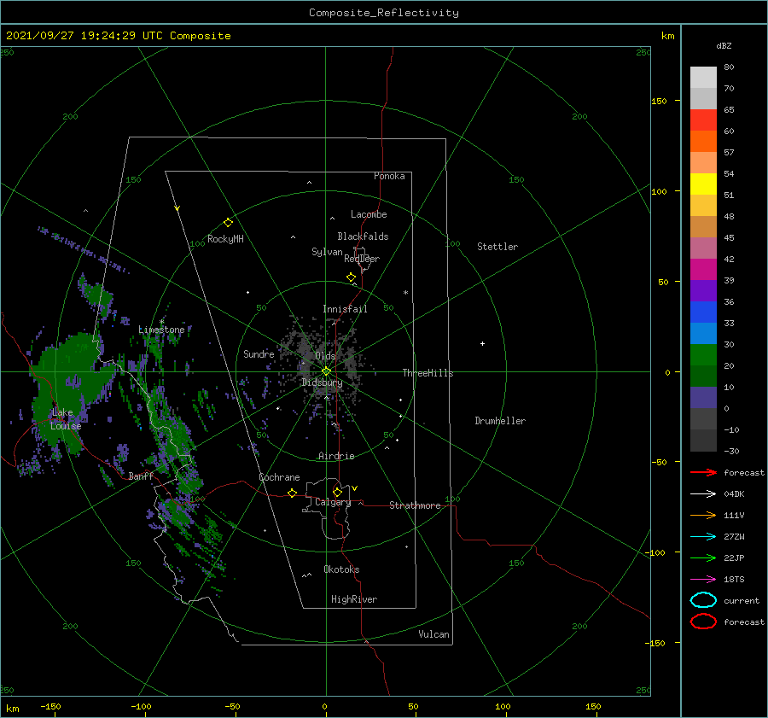
Task: Click the Stettler city label
Action: click(x=497, y=247)
